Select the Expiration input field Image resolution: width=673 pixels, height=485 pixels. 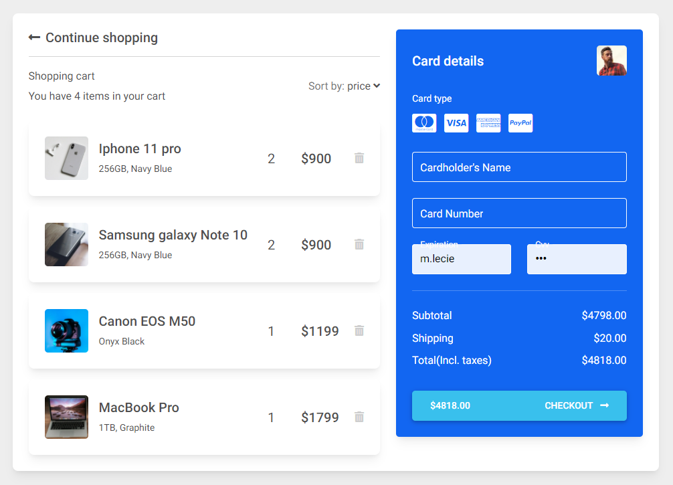tap(462, 259)
